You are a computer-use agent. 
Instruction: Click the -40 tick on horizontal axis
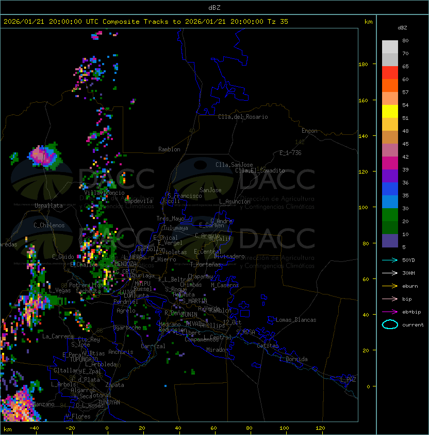tap(34, 428)
